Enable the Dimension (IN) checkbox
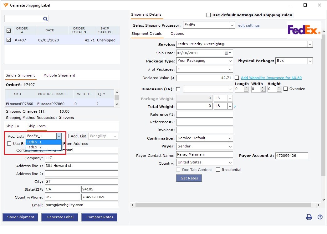Image resolution: width=327 pixels, height=234 pixels. click(178, 89)
